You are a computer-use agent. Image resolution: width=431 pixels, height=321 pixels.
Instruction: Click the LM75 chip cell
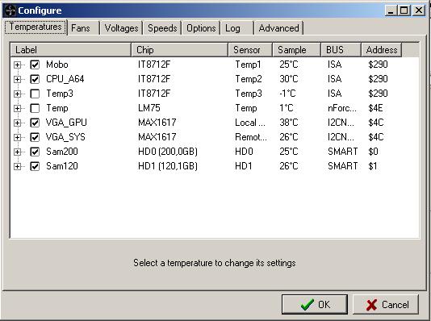point(149,108)
